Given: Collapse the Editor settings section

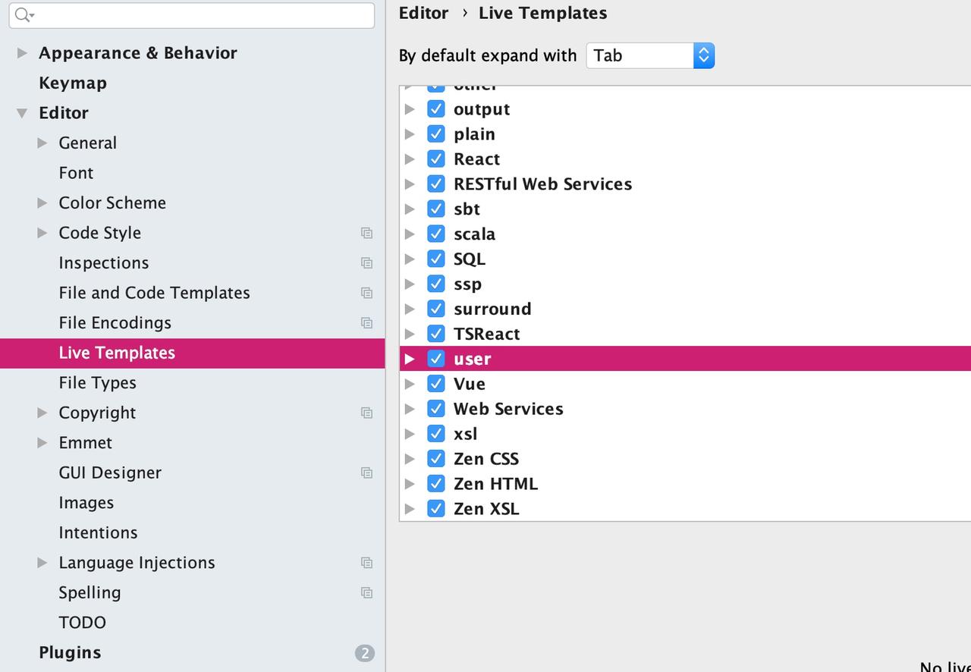Looking at the screenshot, I should 22,113.
